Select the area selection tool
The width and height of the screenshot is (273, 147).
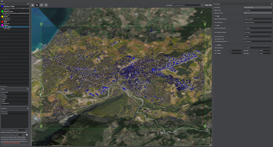[x=37, y=5]
